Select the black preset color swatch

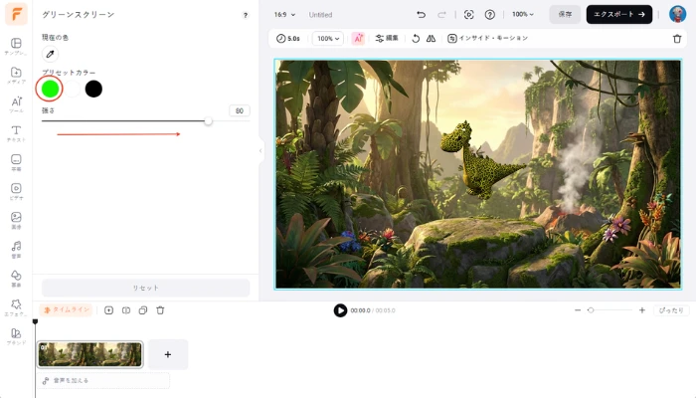click(93, 89)
